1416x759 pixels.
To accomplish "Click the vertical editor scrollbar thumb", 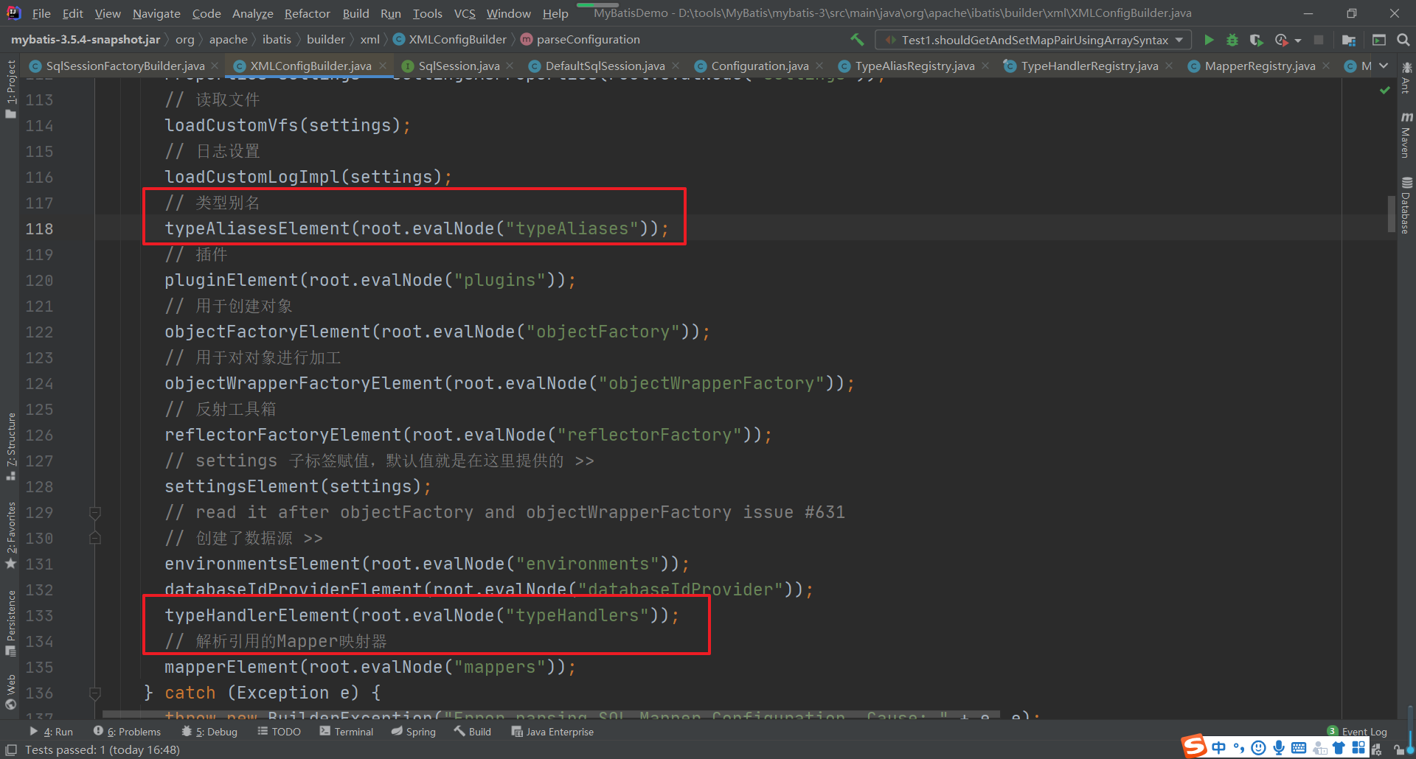I will point(1391,214).
